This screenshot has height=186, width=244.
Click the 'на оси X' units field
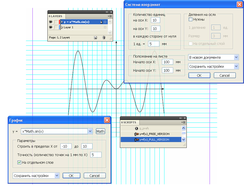click(x=156, y=20)
